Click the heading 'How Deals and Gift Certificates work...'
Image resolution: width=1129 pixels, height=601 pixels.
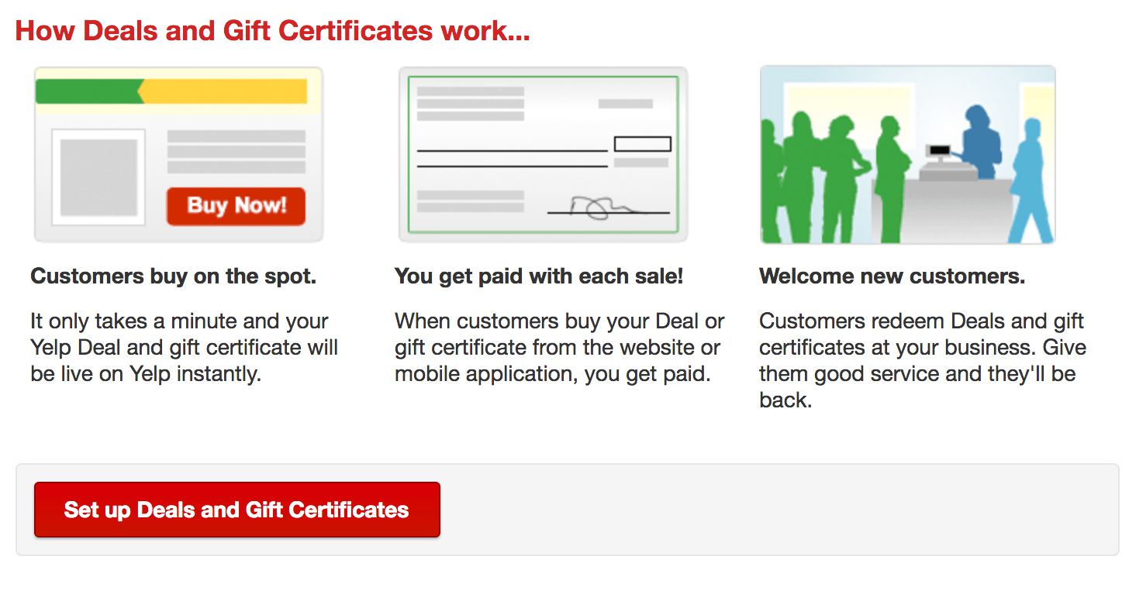click(x=272, y=31)
